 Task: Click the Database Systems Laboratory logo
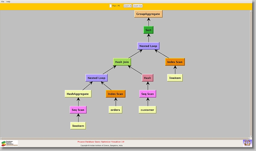click(9, 143)
